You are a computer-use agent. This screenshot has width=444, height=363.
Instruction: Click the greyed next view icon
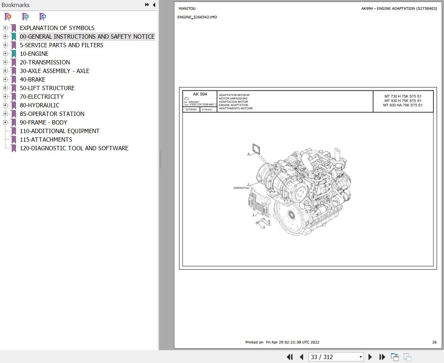[x=407, y=357]
